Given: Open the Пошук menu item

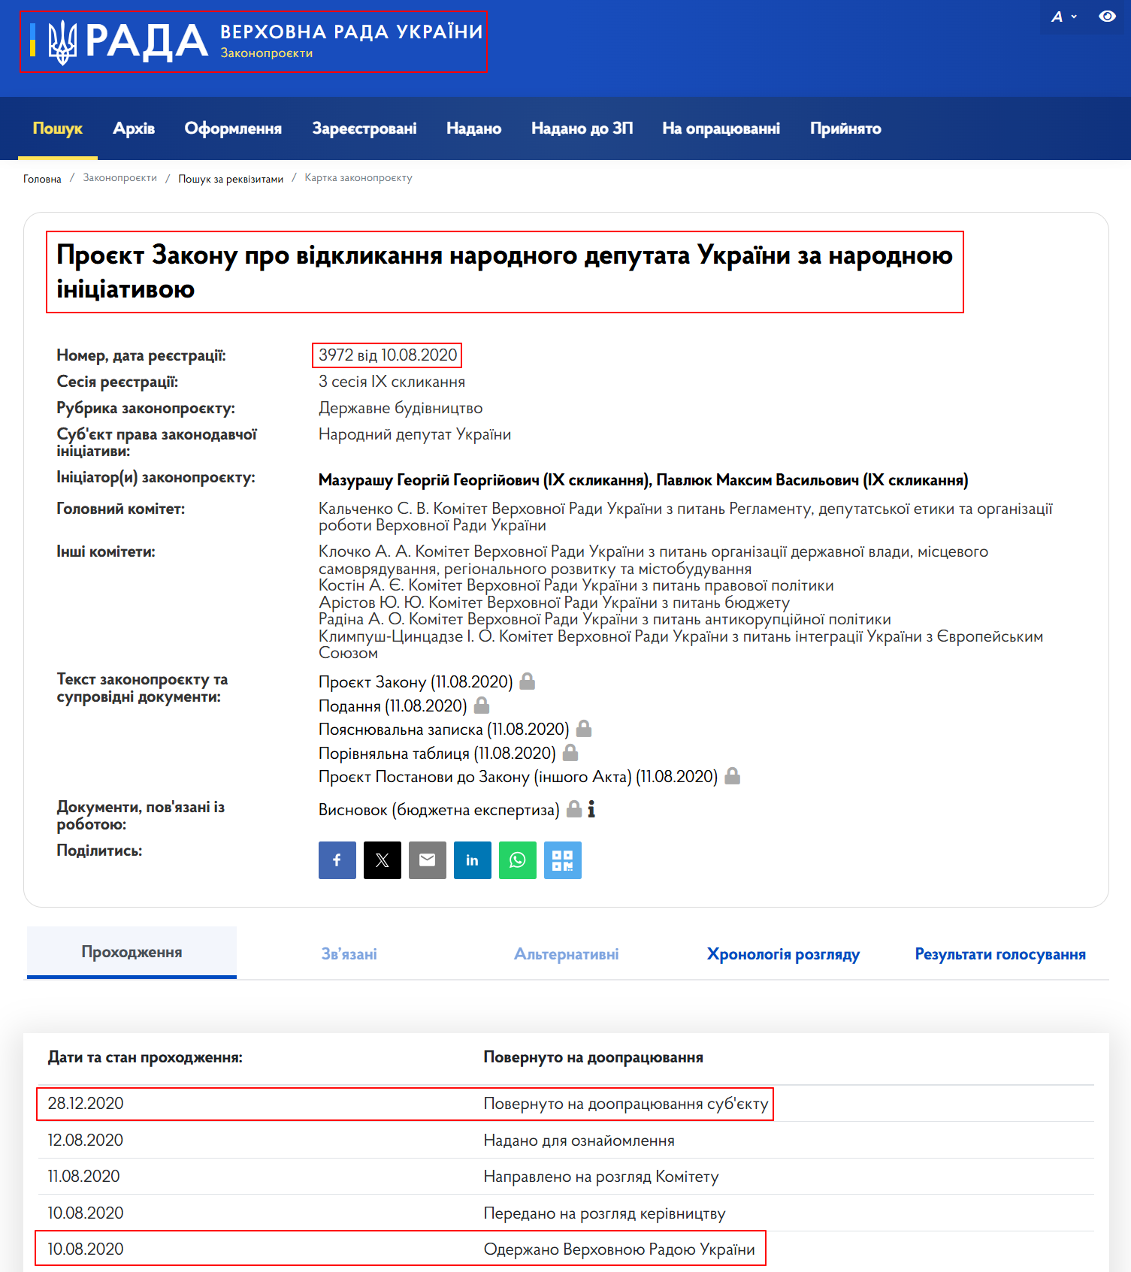Looking at the screenshot, I should 58,128.
